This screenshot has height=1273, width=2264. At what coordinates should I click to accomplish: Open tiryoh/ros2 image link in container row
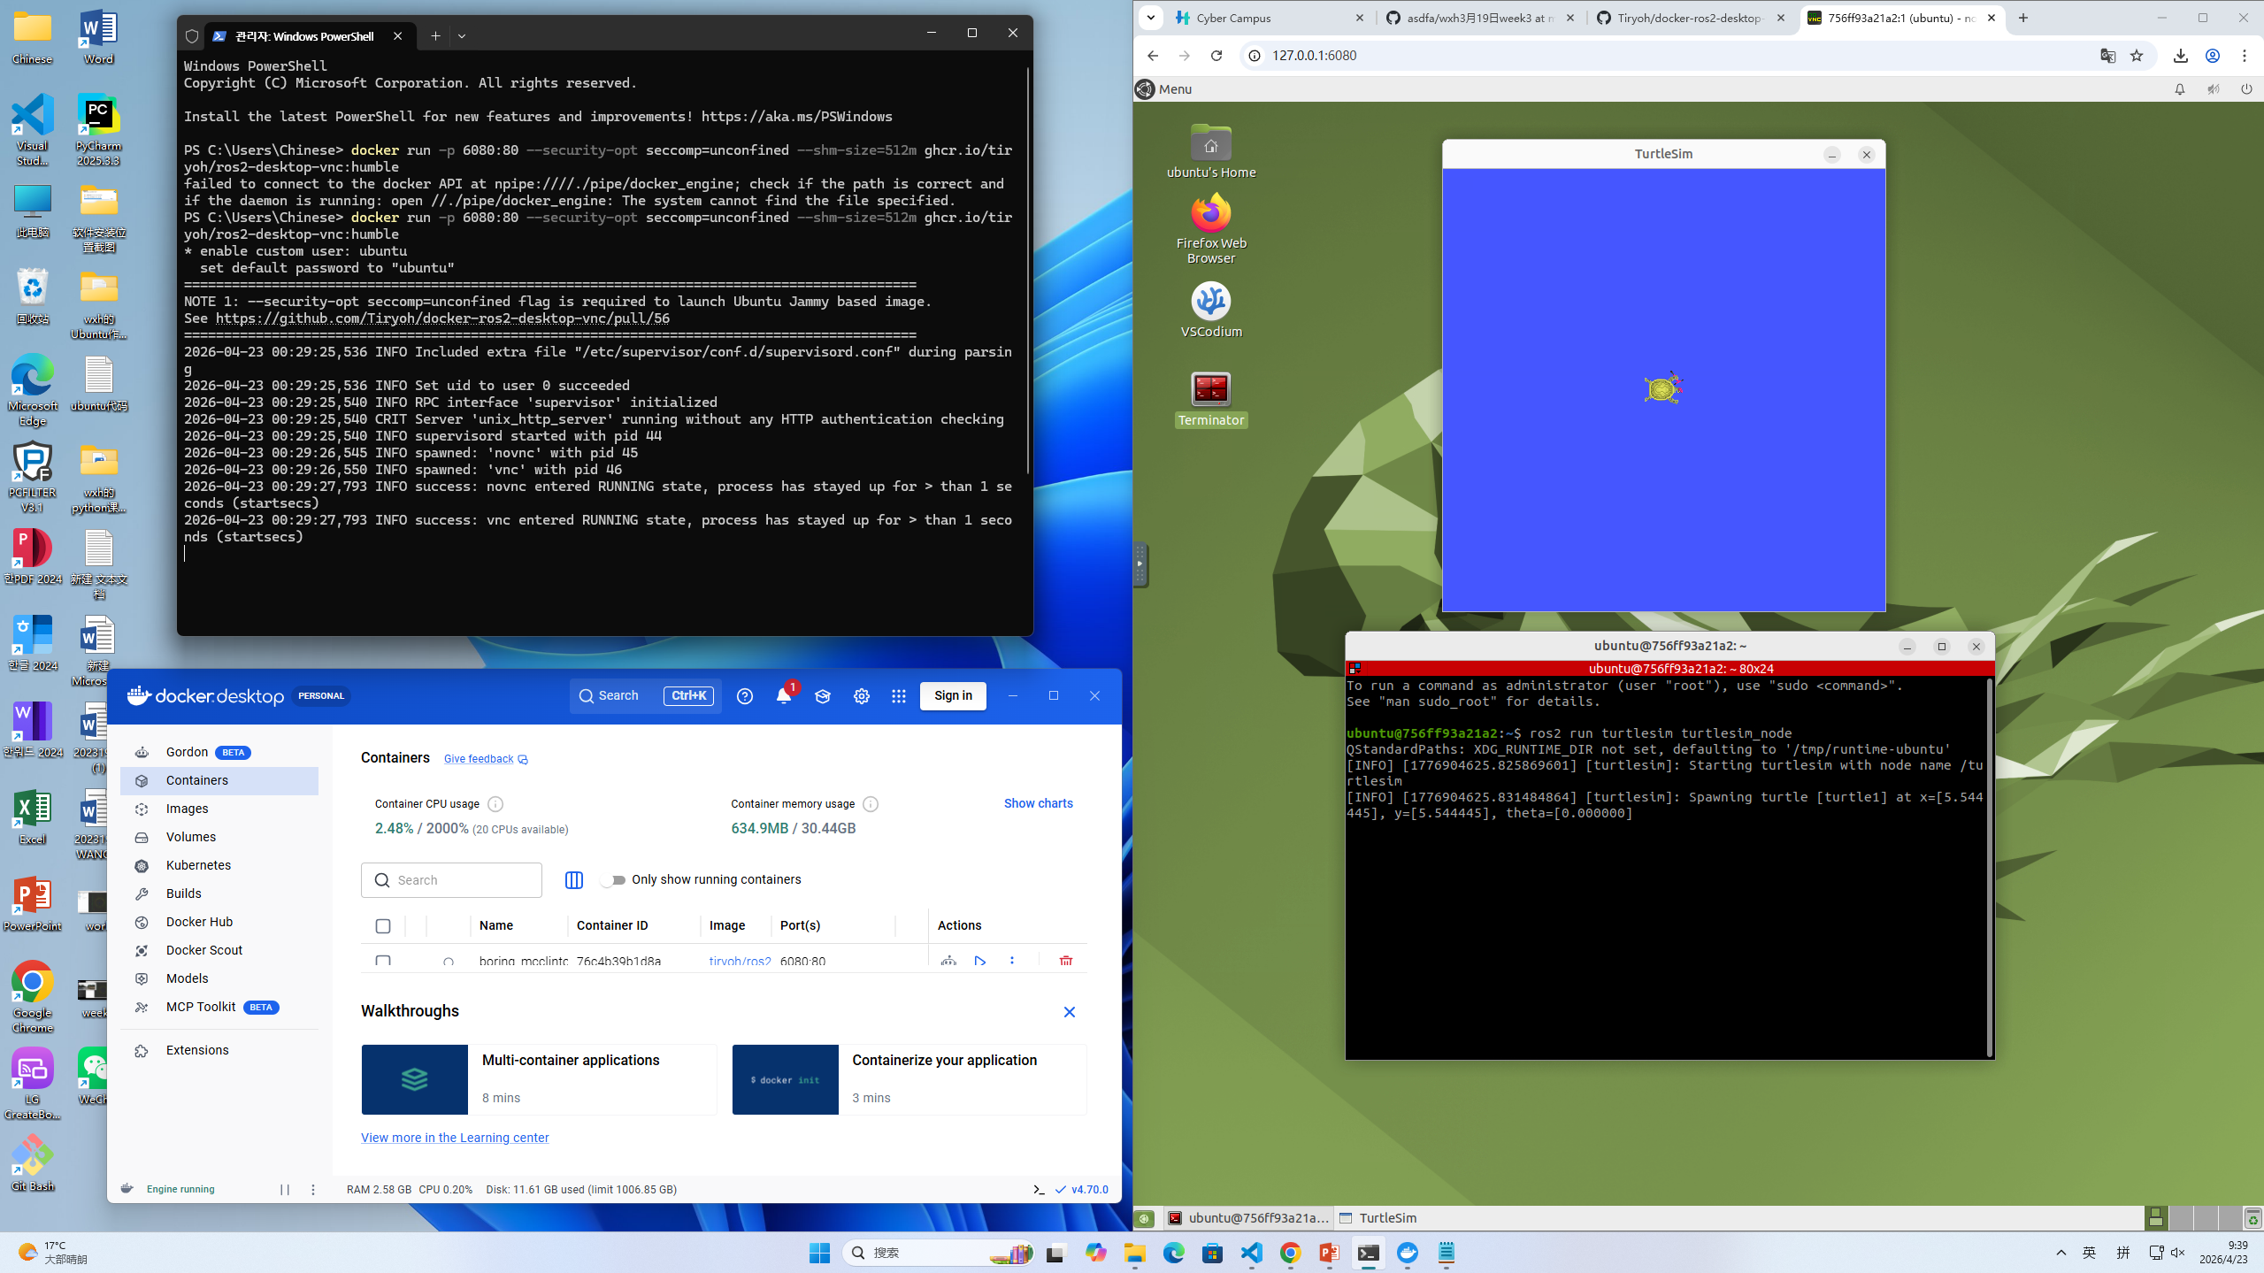(740, 962)
